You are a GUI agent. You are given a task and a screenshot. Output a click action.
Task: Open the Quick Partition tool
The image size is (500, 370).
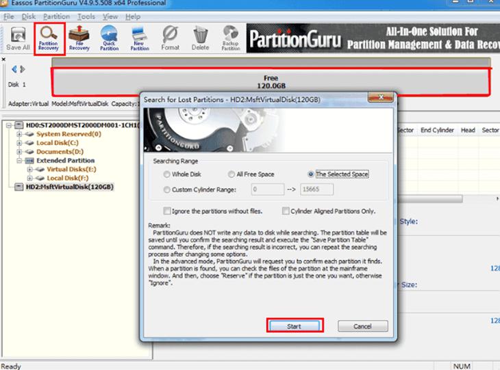110,38
